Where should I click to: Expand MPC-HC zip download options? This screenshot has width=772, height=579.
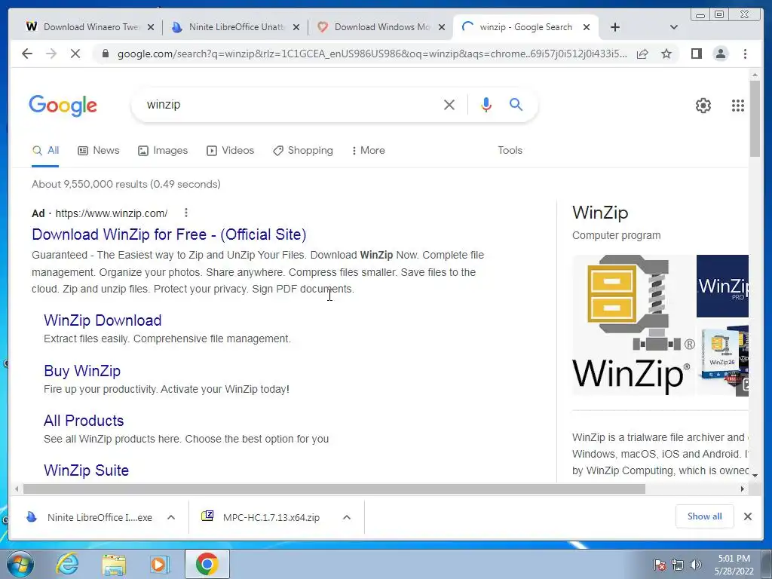click(x=347, y=517)
